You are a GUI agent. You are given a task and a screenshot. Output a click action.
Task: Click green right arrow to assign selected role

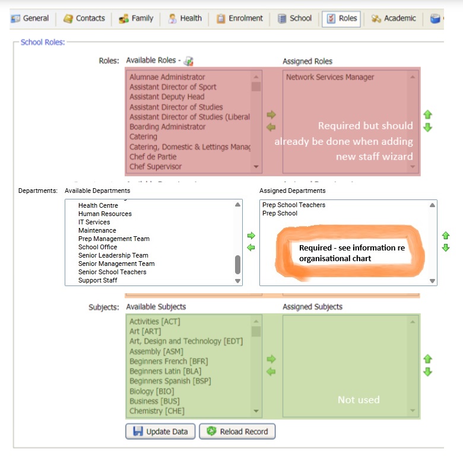(271, 115)
